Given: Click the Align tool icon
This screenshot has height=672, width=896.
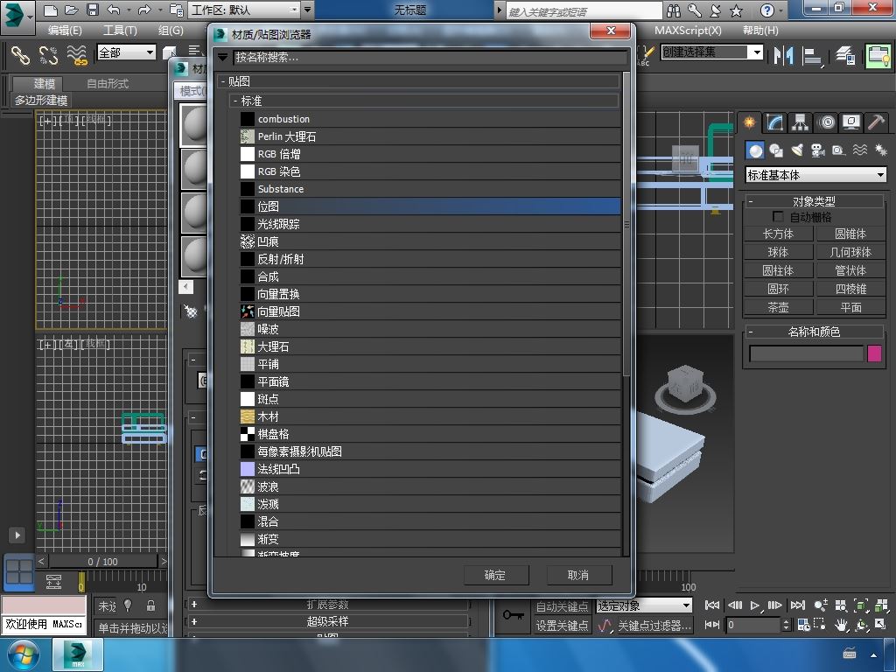Looking at the screenshot, I should pyautogui.click(x=811, y=56).
